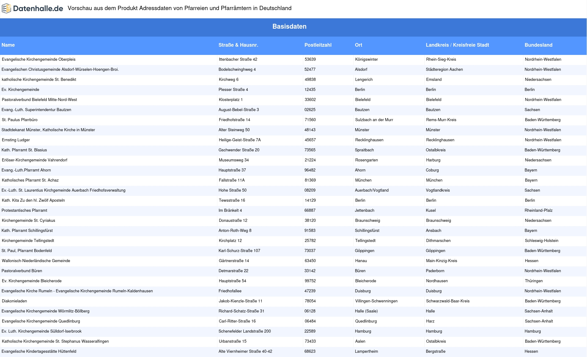Click postal code 49838

coord(310,80)
